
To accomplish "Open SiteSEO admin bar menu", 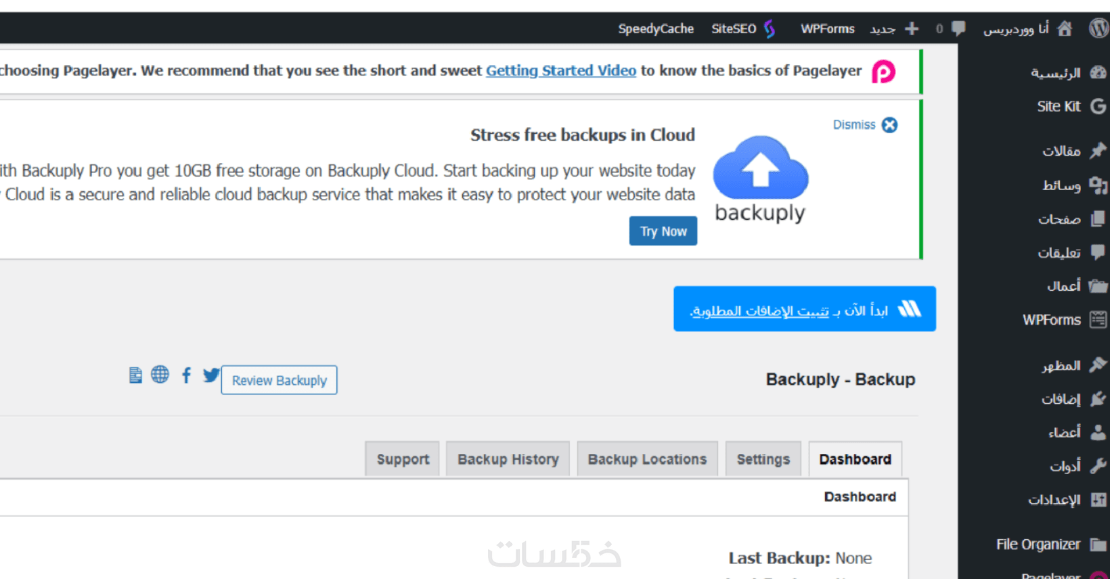I will (734, 28).
